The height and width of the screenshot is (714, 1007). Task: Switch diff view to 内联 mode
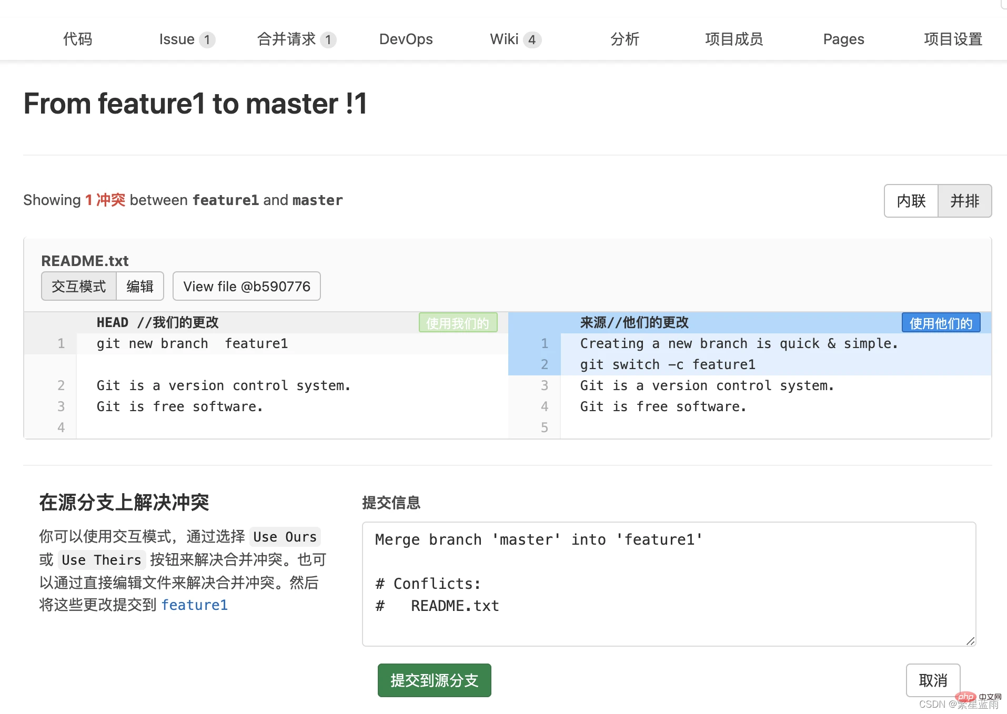(911, 201)
